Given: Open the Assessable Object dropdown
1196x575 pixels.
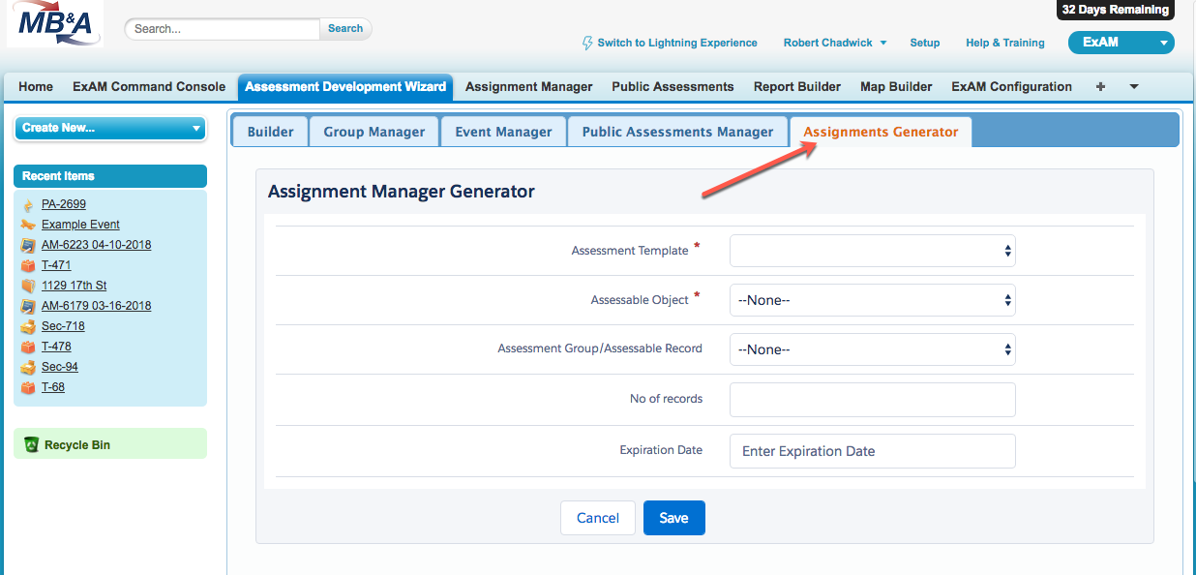Looking at the screenshot, I should tap(873, 300).
